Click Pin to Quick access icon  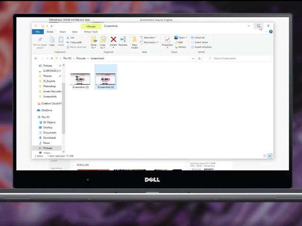click(40, 40)
